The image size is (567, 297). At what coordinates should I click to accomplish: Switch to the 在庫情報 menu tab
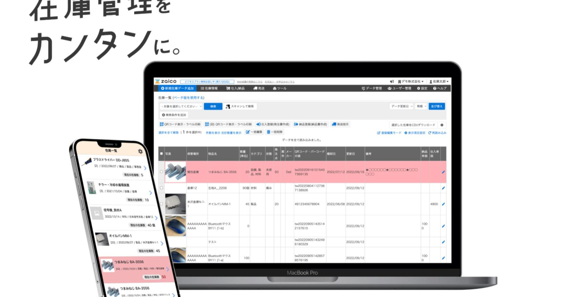tap(209, 88)
